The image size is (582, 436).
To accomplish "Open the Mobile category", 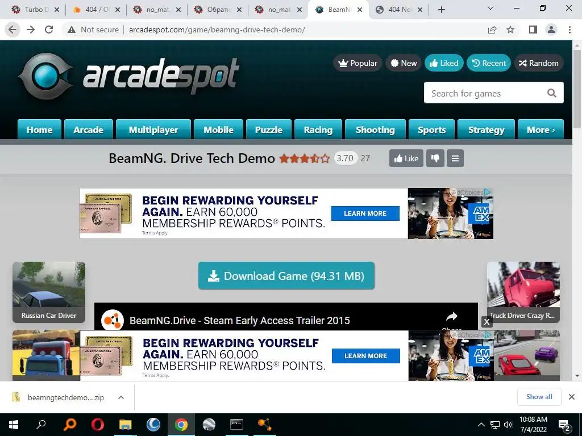I will [218, 129].
